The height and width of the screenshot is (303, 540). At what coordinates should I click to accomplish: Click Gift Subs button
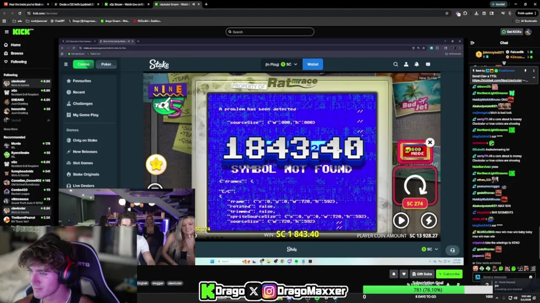[421, 274]
